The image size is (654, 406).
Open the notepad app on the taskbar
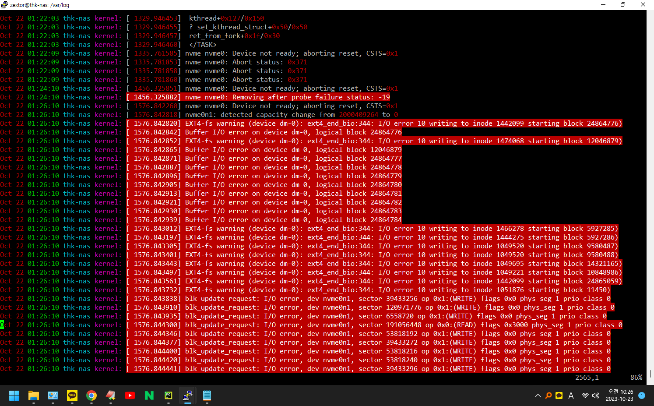(x=207, y=395)
